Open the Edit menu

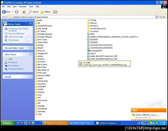pyautogui.click(x=9, y=6)
